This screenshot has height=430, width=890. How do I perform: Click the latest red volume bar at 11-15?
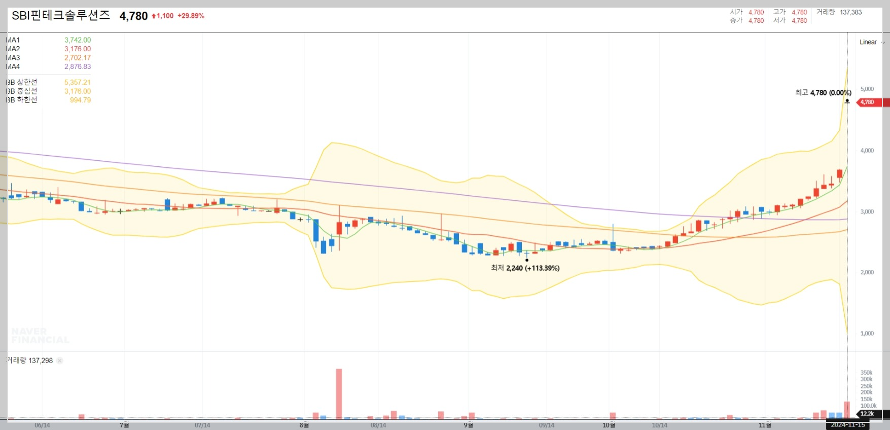pyautogui.click(x=847, y=410)
